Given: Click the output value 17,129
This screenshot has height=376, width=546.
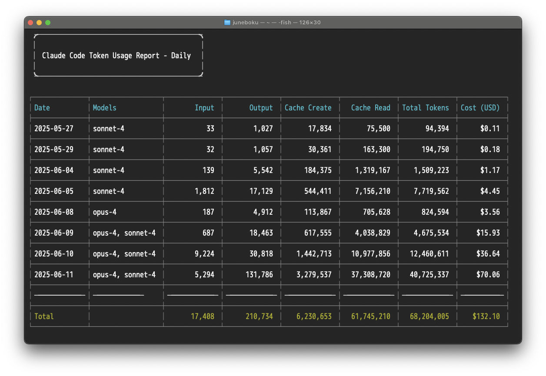Looking at the screenshot, I should pos(261,191).
